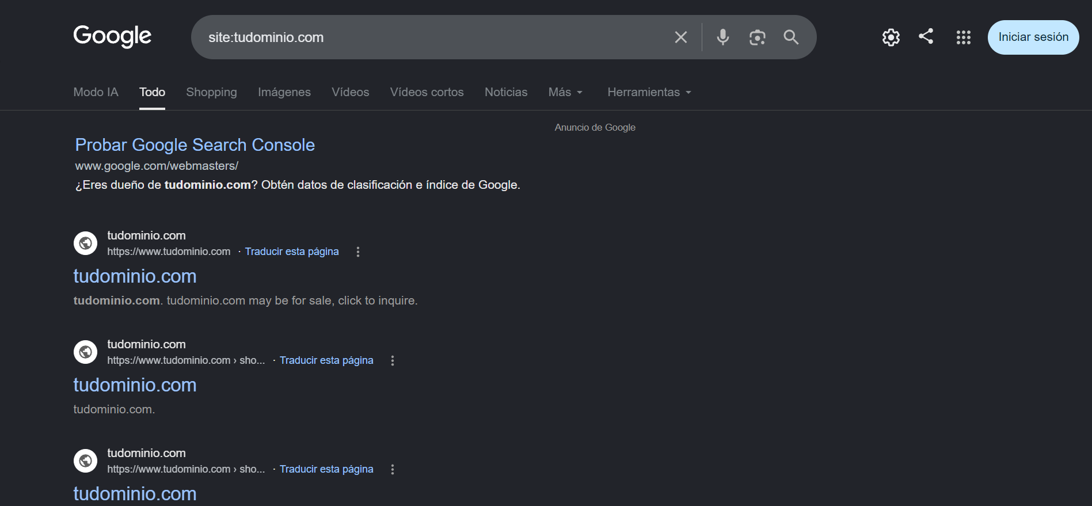This screenshot has height=506, width=1092.
Task: Click the www.google.com/webmasters/ URL text
Action: [x=157, y=166]
